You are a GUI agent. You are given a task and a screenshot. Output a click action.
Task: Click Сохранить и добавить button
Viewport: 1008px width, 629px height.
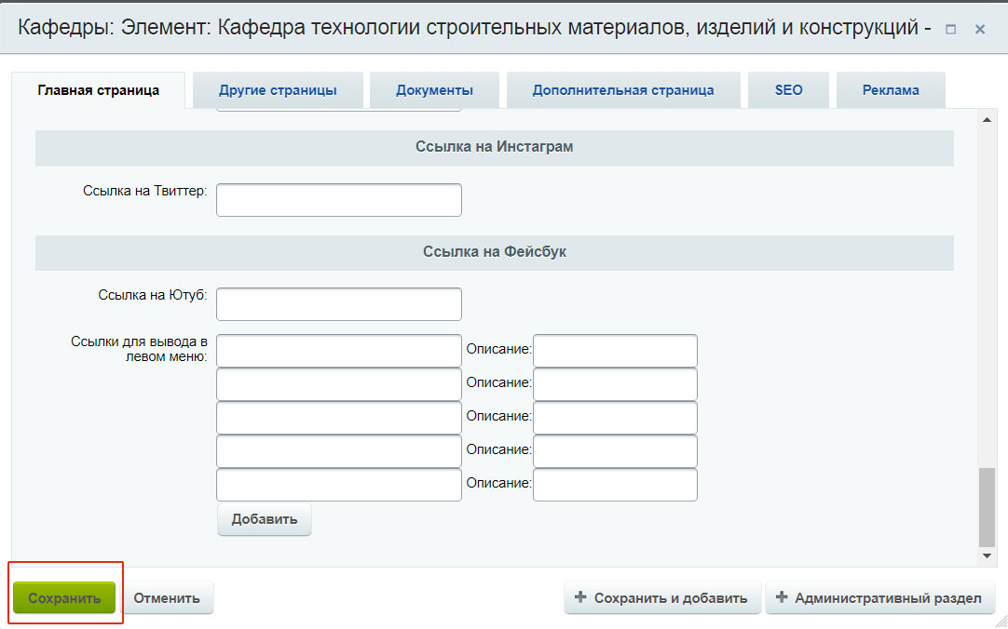tap(661, 597)
